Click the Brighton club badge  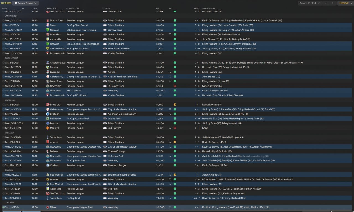[48, 114]
